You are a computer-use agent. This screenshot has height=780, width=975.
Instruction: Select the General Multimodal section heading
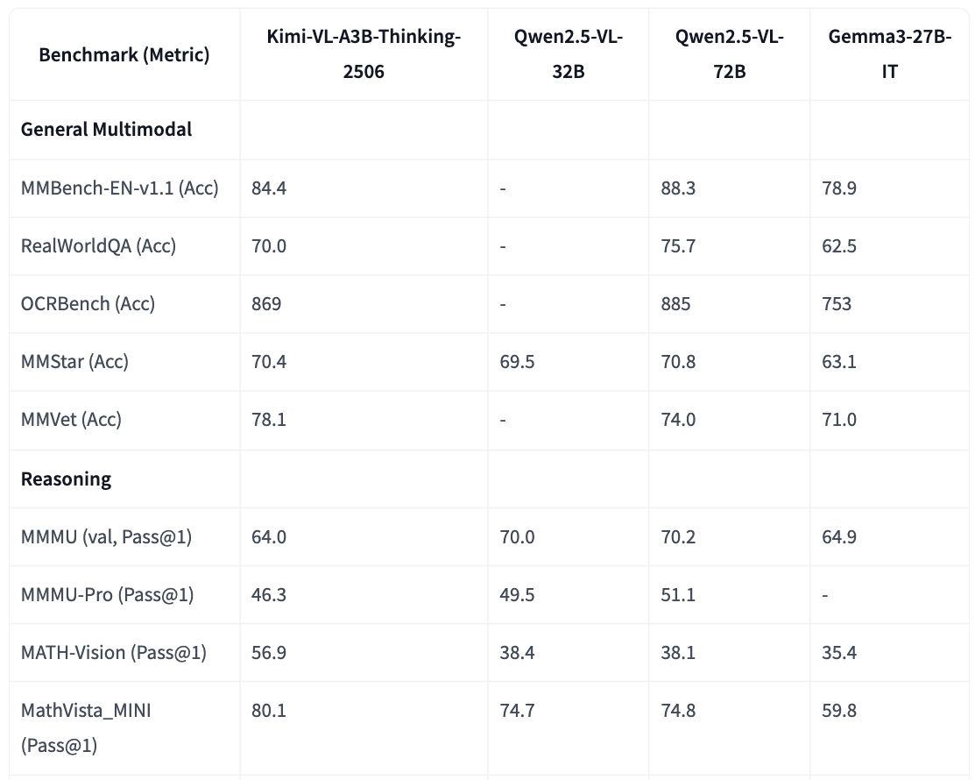tap(106, 130)
